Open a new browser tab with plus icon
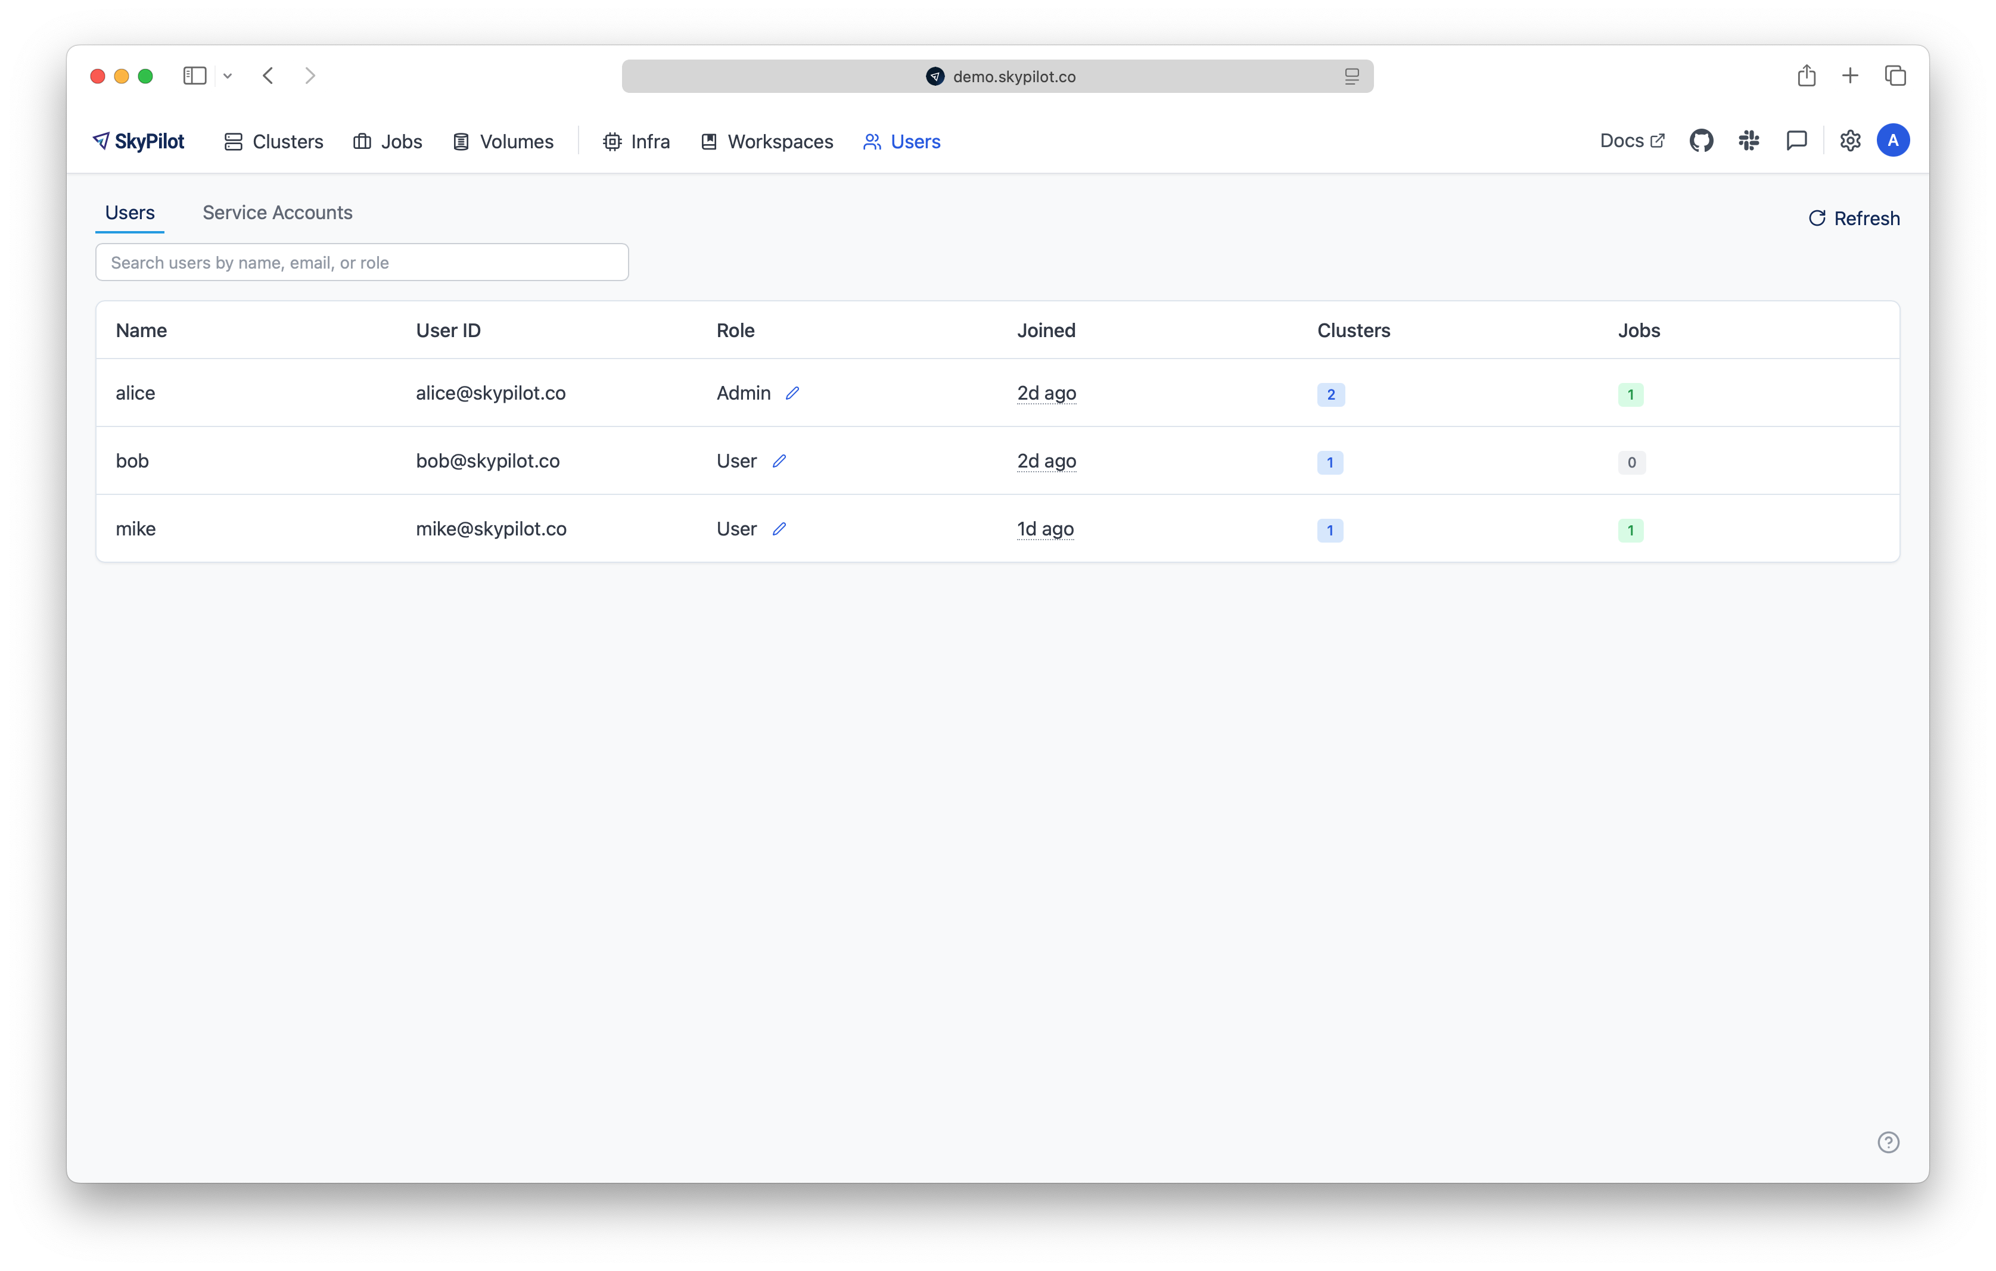Image resolution: width=1996 pixels, height=1271 pixels. click(1850, 76)
